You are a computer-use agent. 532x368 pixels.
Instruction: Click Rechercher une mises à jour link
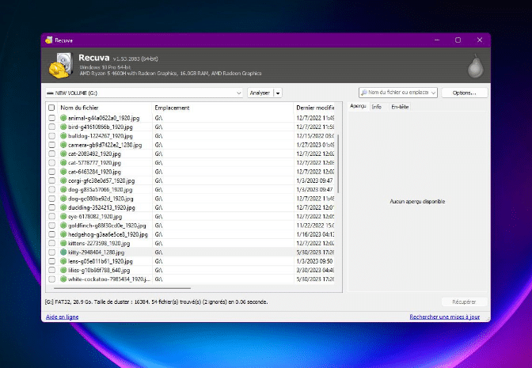point(444,317)
